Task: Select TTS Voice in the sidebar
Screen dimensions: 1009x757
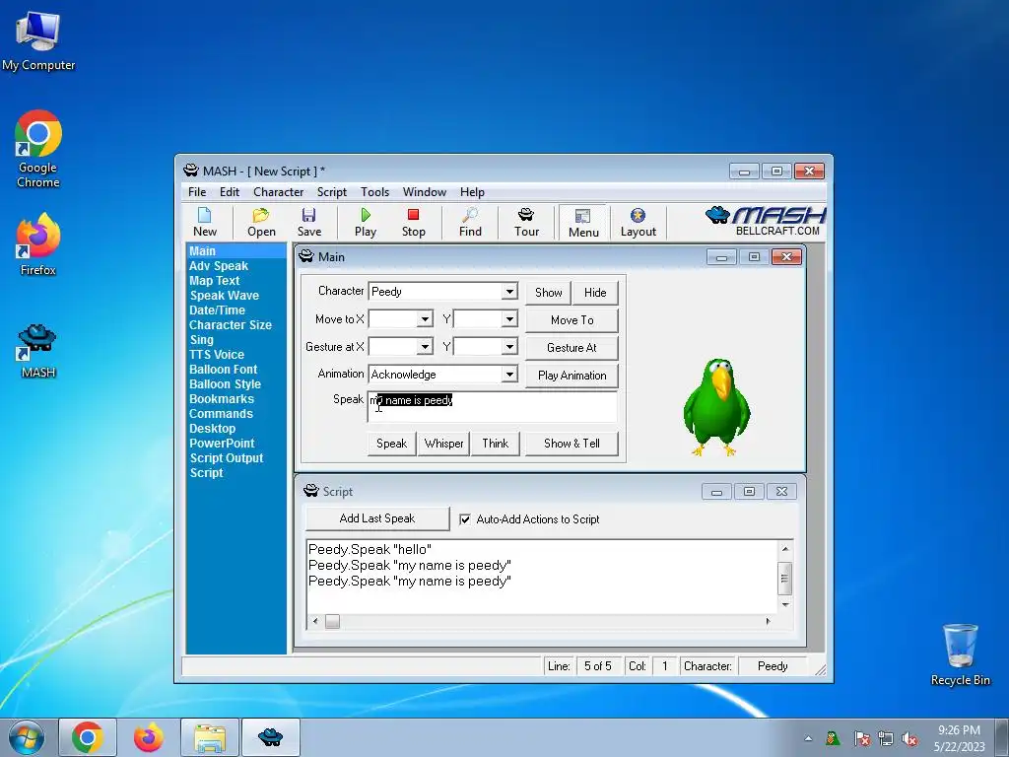Action: click(217, 355)
